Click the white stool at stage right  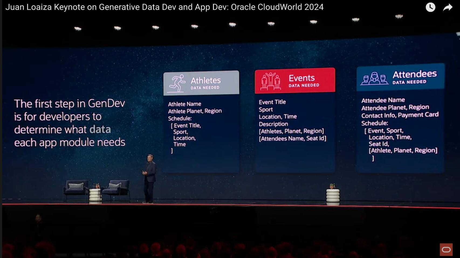pyautogui.click(x=333, y=196)
